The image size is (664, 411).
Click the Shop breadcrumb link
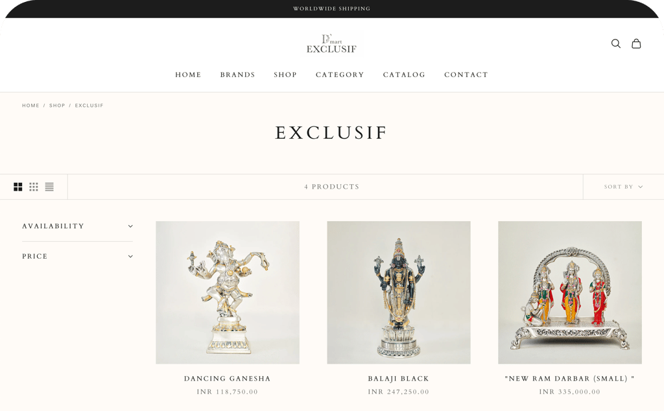click(x=57, y=106)
